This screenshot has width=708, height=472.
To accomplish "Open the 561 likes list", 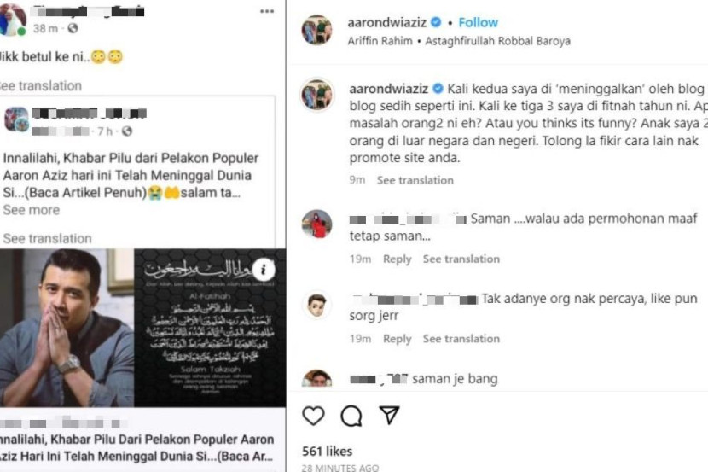I will tap(327, 452).
